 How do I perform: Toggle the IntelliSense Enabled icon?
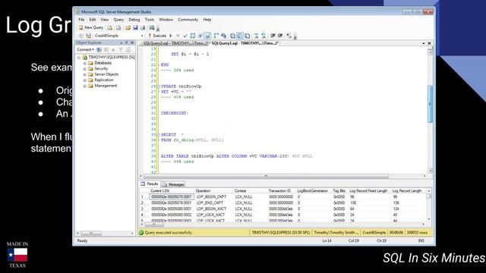pos(207,36)
